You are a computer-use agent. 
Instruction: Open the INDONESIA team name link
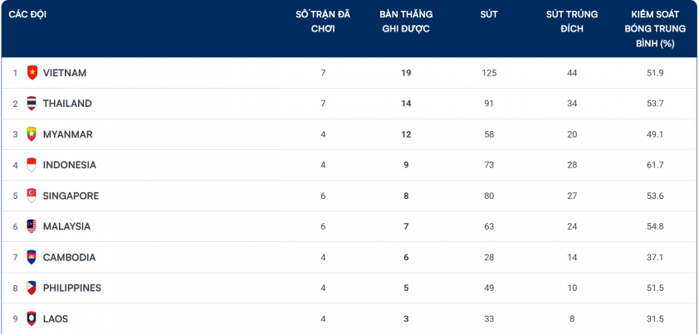tap(70, 165)
